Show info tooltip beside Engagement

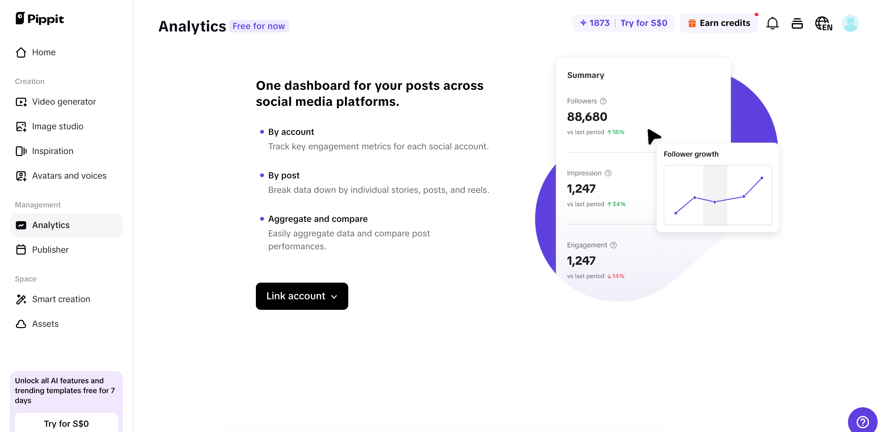(613, 245)
